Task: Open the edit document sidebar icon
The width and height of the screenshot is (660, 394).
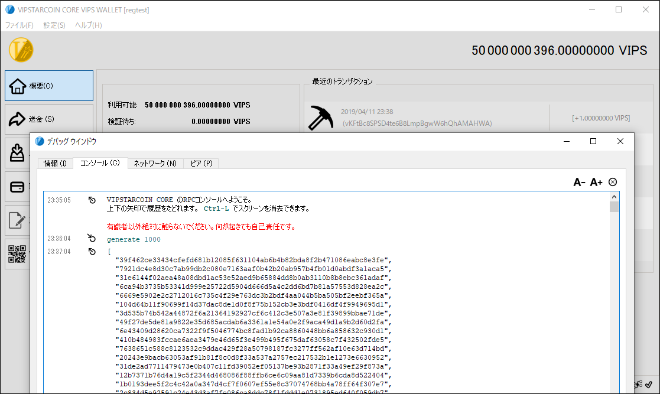Action: (17, 220)
